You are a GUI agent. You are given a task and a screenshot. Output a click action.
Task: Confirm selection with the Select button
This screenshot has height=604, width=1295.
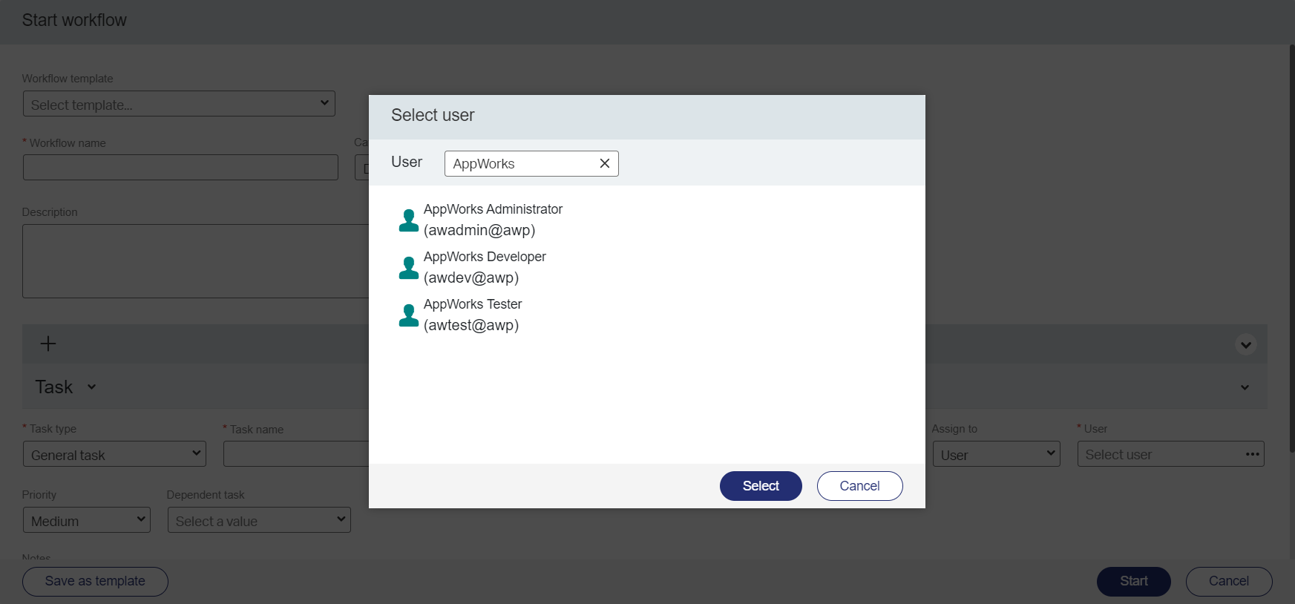coord(761,486)
